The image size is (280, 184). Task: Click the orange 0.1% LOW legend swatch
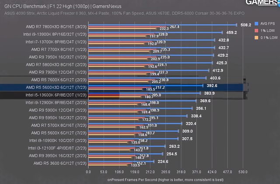tap(255, 38)
